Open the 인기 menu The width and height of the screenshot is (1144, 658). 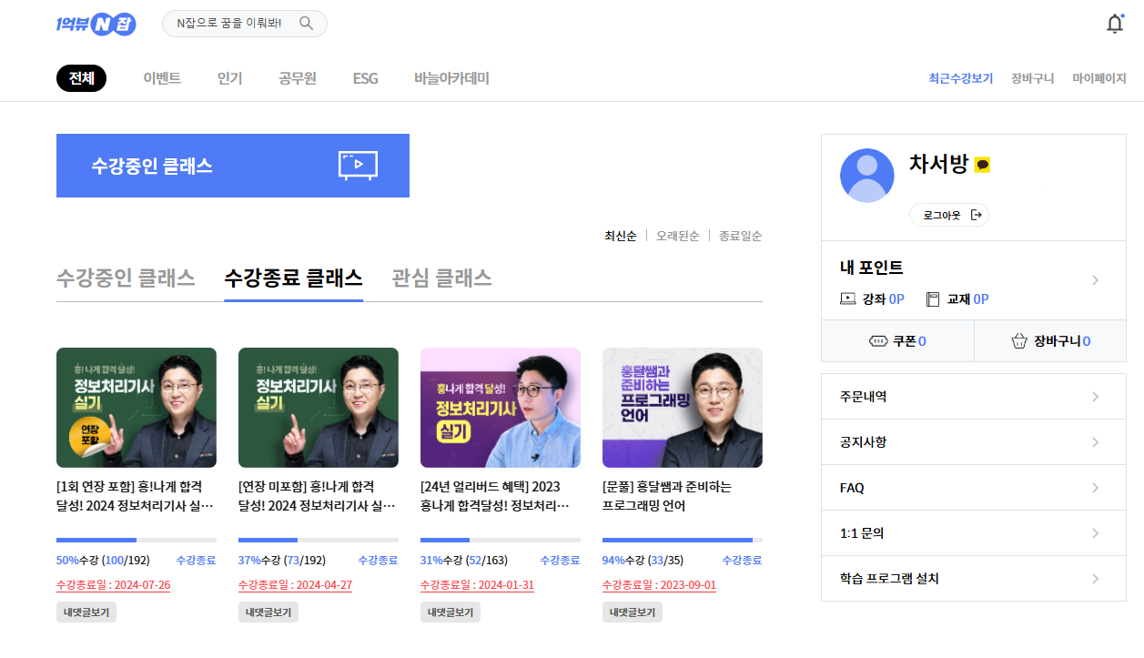pos(230,78)
